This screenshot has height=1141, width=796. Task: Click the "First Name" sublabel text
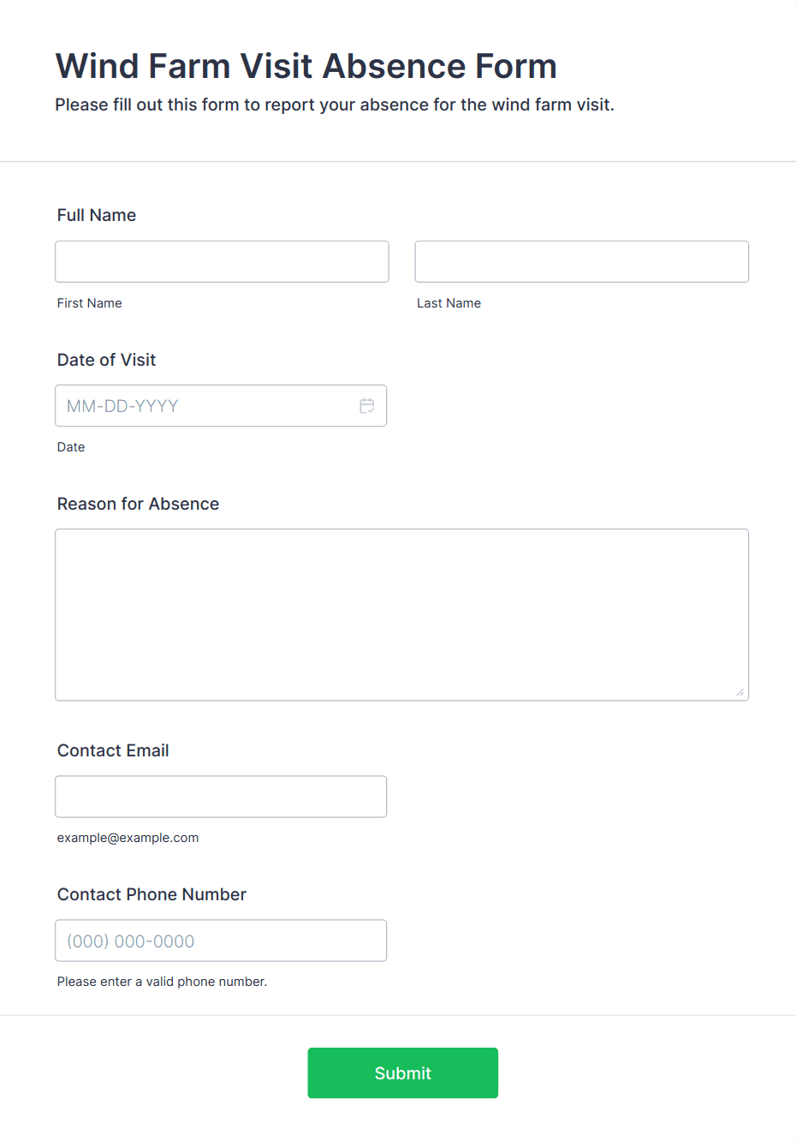tap(90, 303)
